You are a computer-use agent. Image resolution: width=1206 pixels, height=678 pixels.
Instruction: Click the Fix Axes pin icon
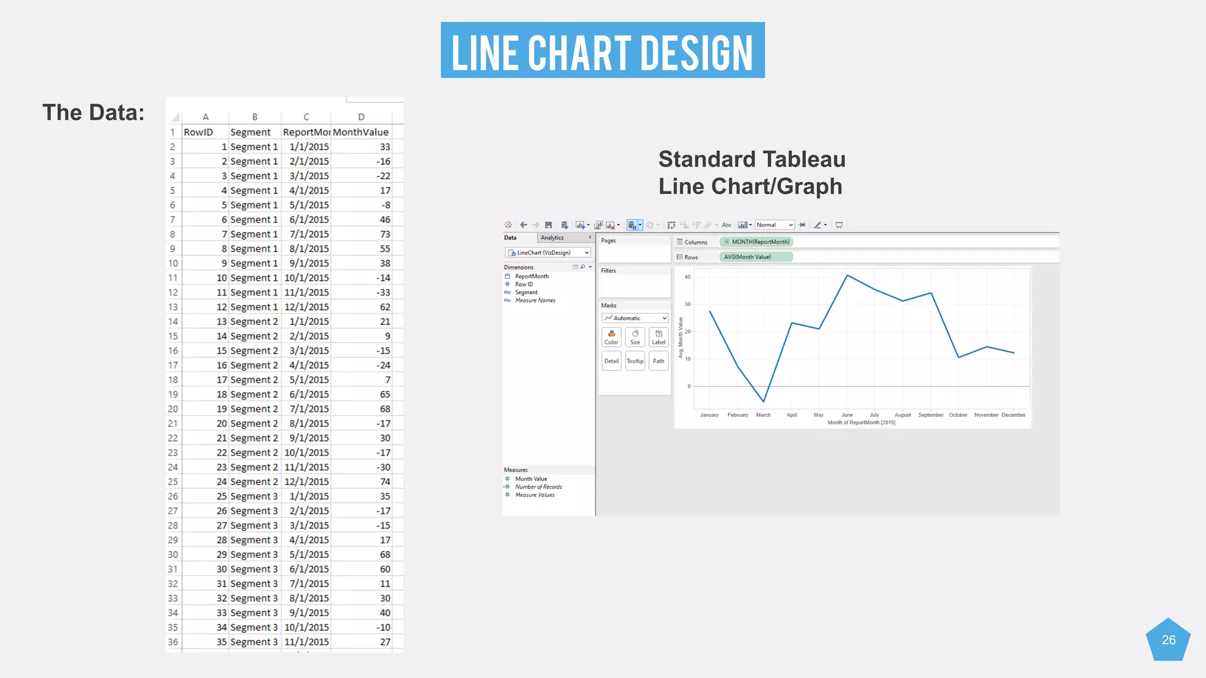click(801, 225)
